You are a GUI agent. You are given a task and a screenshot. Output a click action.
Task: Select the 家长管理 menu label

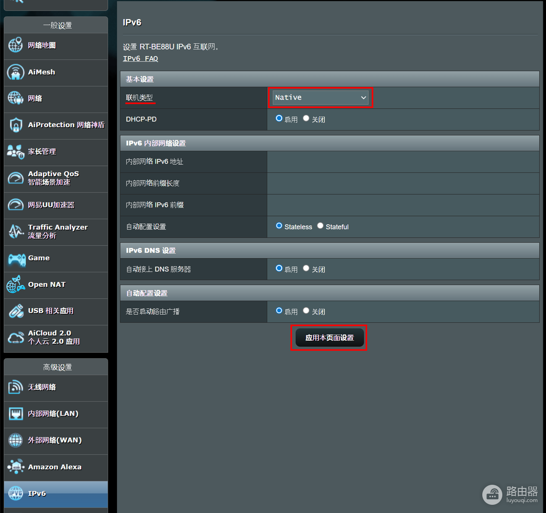pyautogui.click(x=42, y=152)
